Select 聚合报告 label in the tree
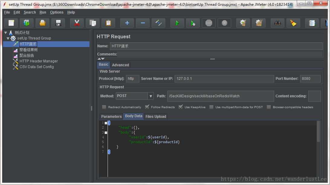 (x=27, y=55)
